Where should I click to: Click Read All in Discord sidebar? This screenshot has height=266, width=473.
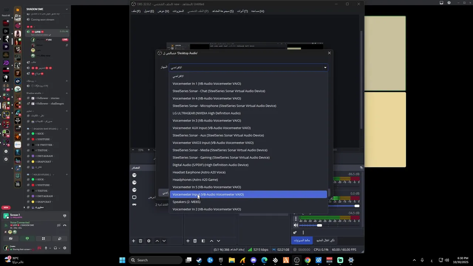tap(6, 16)
